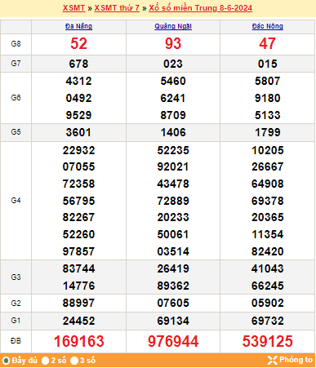Click G4 number 20365
The image size is (316, 368).
tap(268, 217)
